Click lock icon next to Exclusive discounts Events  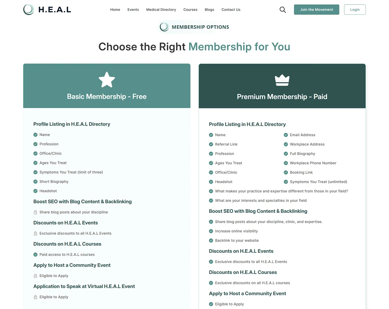pos(36,233)
